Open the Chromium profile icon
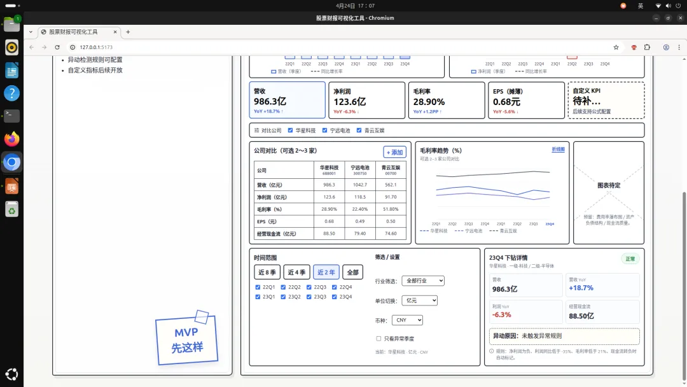This screenshot has width=687, height=387. click(666, 47)
